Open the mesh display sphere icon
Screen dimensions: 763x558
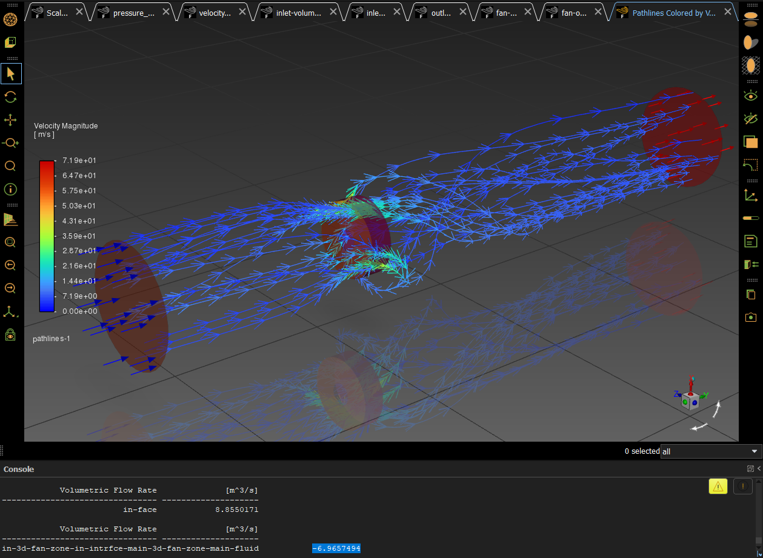10,19
